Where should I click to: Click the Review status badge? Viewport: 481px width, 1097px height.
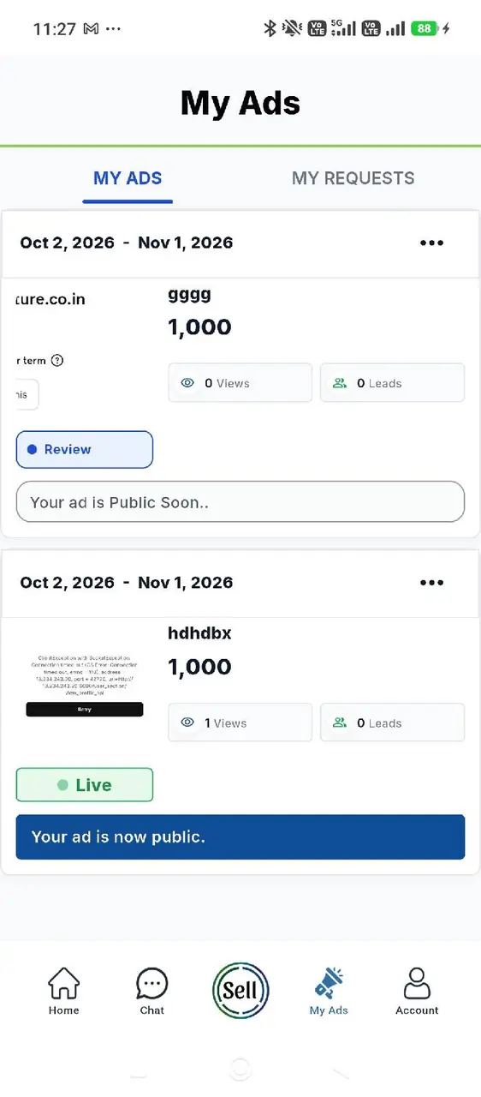(85, 449)
